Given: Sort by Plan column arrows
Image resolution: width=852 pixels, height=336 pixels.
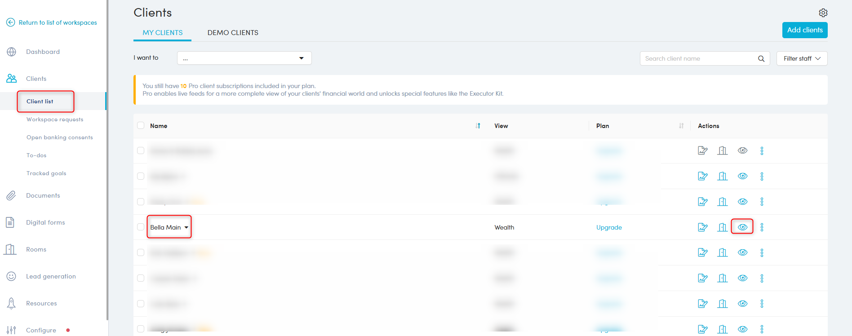Looking at the screenshot, I should [x=681, y=126].
